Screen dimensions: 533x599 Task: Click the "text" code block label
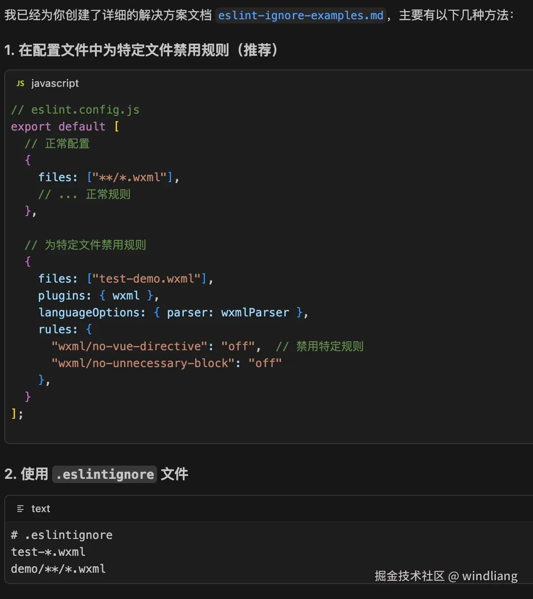(x=40, y=508)
